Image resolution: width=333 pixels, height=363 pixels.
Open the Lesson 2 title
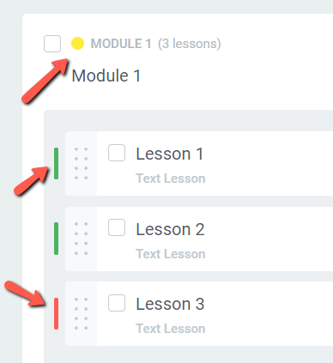pyautogui.click(x=170, y=229)
